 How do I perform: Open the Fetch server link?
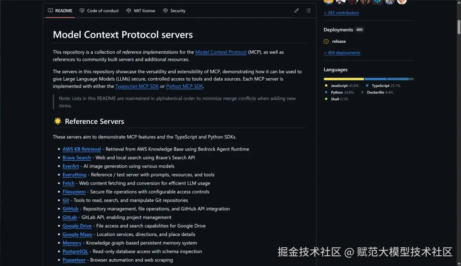pos(68,183)
